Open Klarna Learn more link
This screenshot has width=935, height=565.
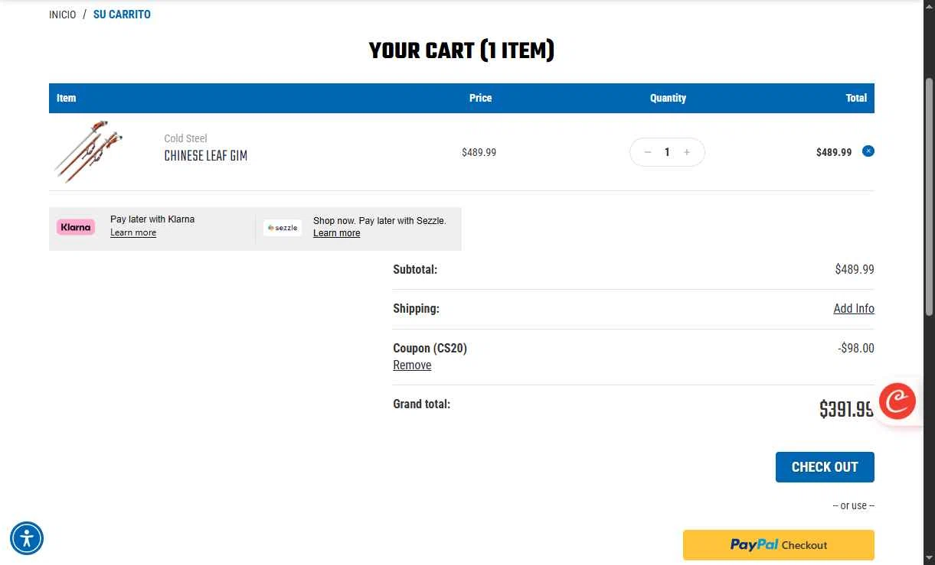[133, 232]
